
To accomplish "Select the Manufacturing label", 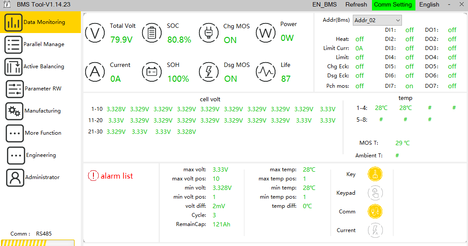I will coord(43,111).
